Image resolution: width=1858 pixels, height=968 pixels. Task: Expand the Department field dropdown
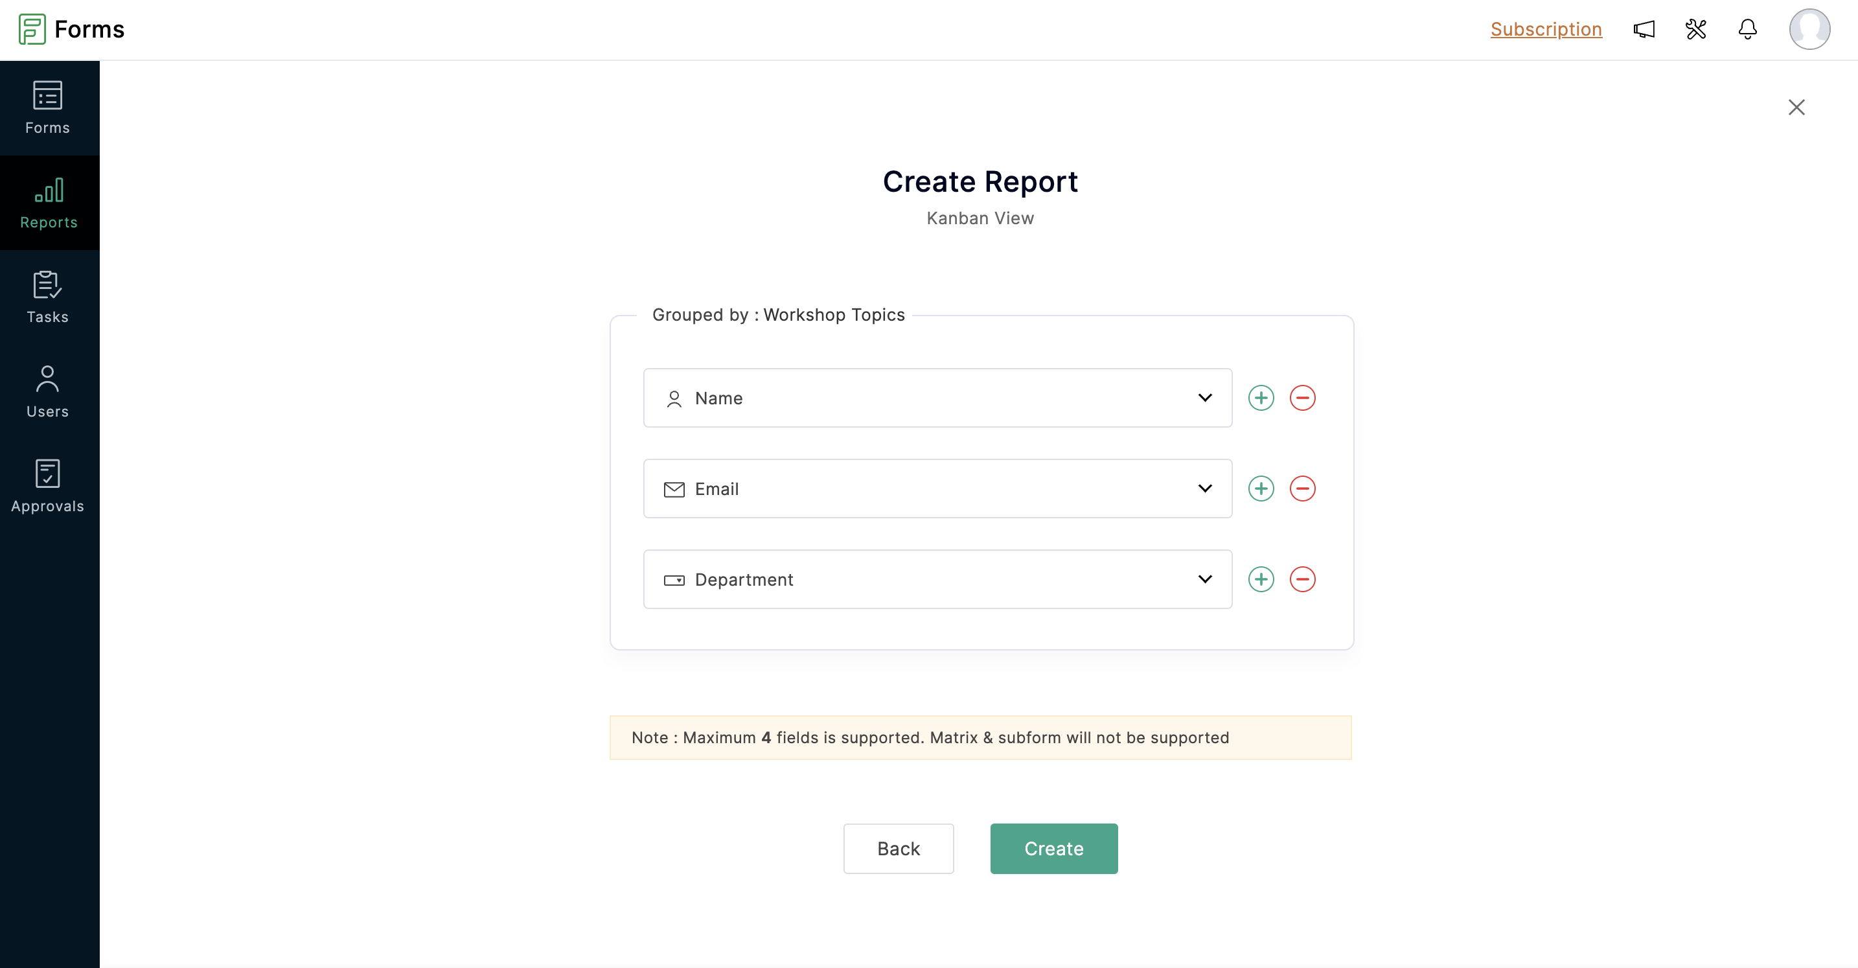click(937, 580)
